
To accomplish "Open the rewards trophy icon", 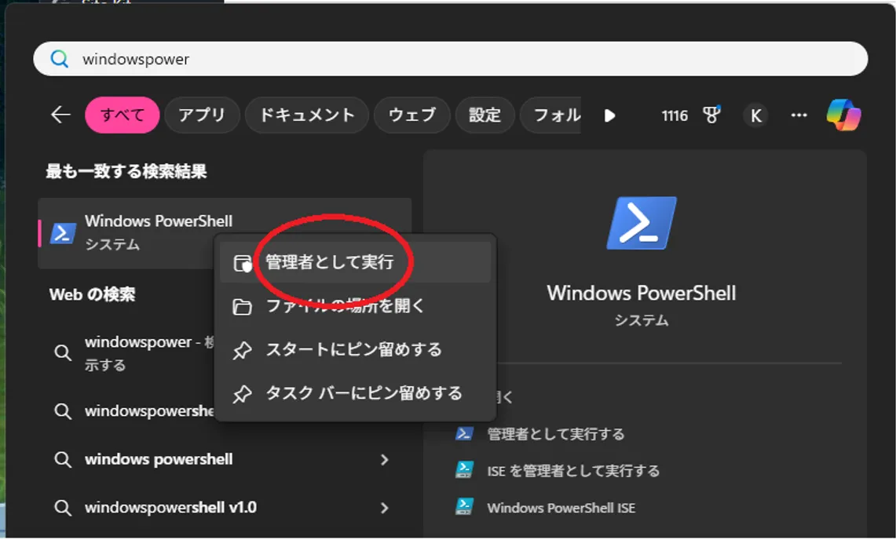I will click(x=711, y=115).
